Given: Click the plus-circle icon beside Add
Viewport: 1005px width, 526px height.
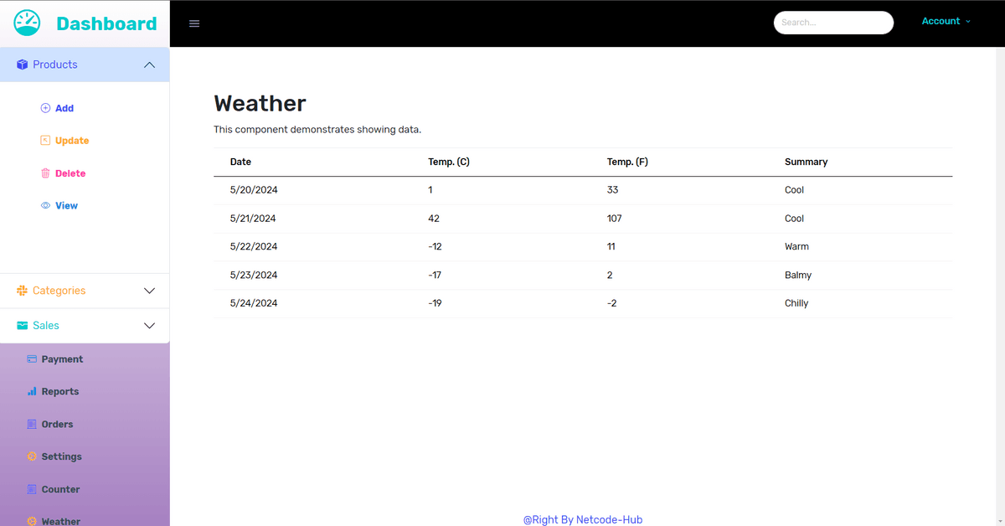Looking at the screenshot, I should [45, 108].
